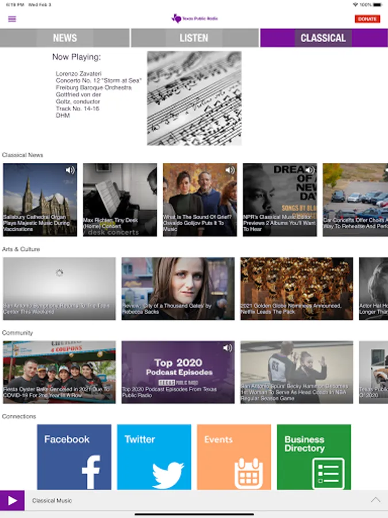The height and width of the screenshot is (518, 388).
Task: Open What Is The Sound Of Grief story
Action: [199, 200]
